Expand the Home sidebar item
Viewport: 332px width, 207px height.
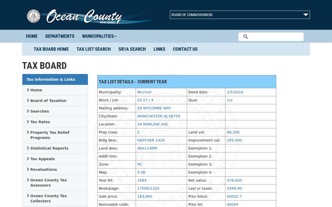[x=55, y=90]
